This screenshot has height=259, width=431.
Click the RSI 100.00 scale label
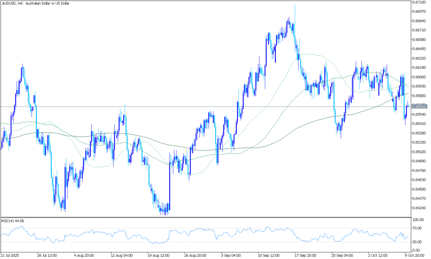tap(418, 220)
